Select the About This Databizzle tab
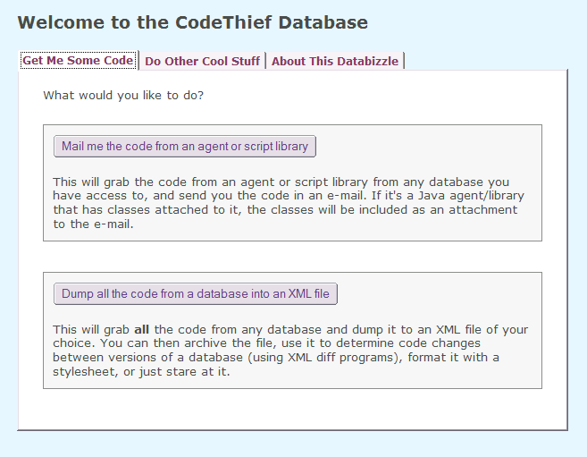 pos(335,61)
